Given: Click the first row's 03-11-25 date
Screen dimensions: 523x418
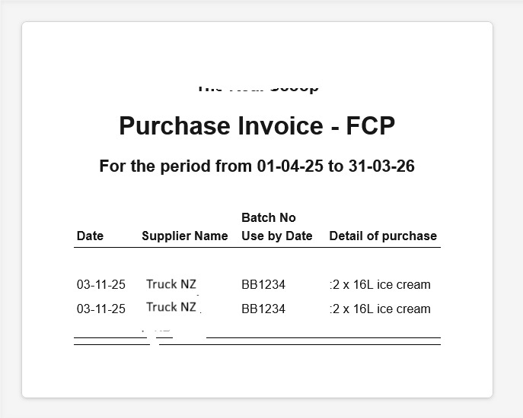Looking at the screenshot, I should (x=100, y=285).
